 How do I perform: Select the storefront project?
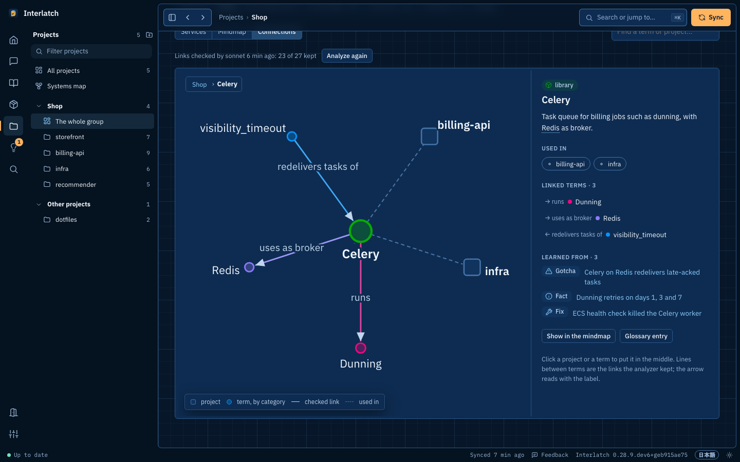click(92, 137)
